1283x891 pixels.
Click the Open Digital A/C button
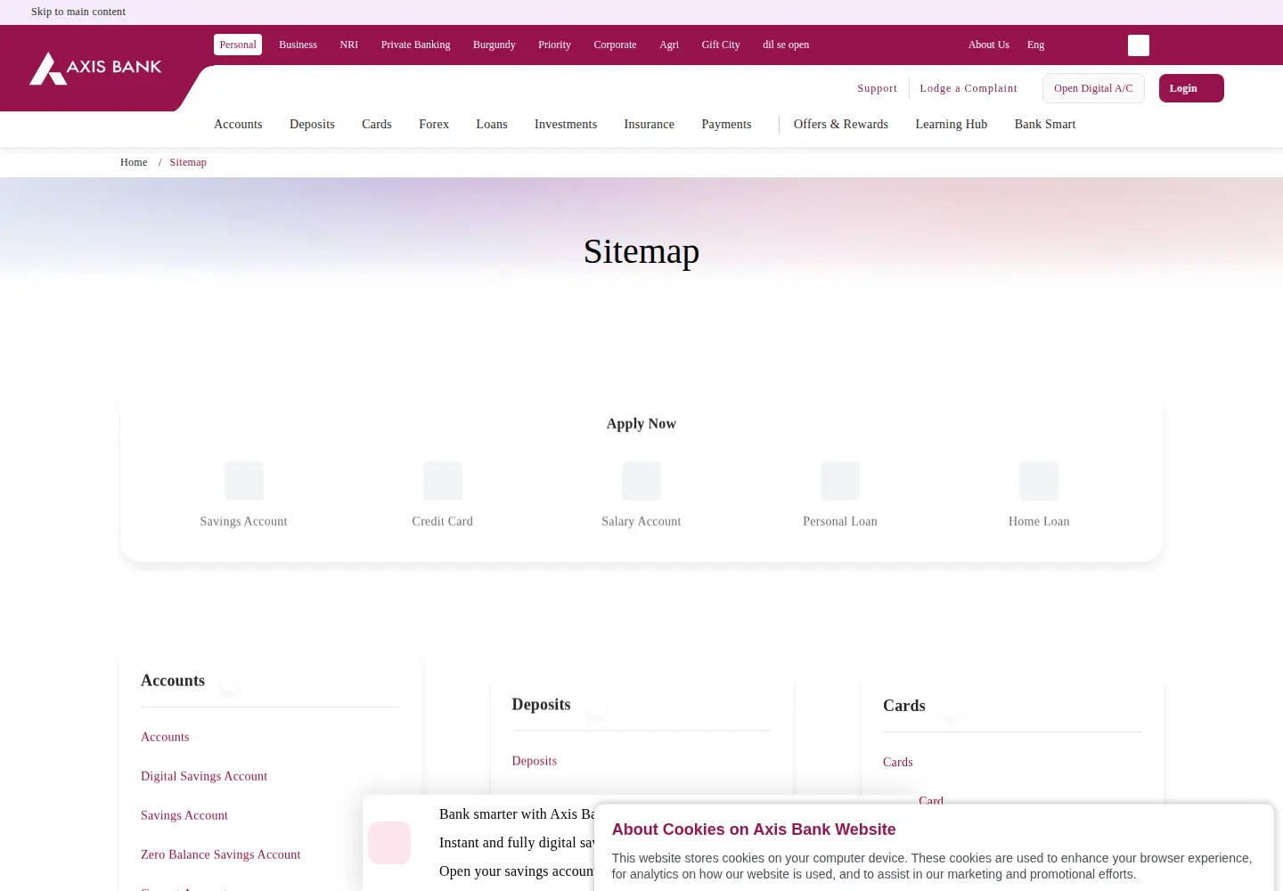pos(1093,88)
